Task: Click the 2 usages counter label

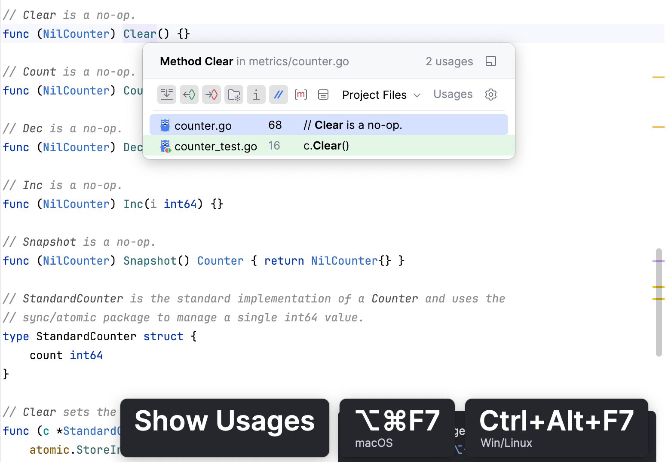Action: (x=449, y=61)
